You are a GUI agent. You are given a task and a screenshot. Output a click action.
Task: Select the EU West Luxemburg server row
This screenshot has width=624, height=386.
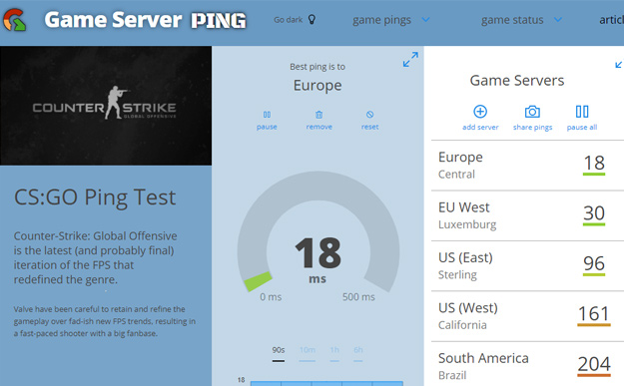tap(528, 215)
